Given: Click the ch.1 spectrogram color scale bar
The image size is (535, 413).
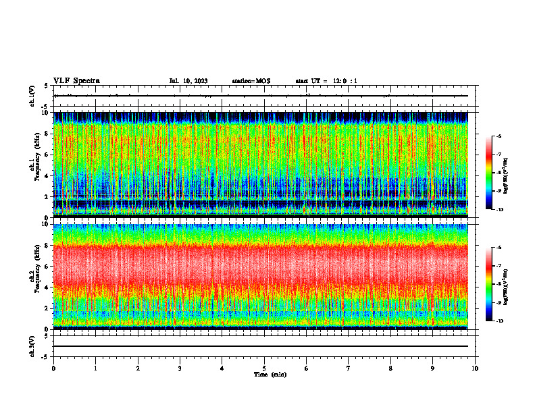Looking at the screenshot, I should pos(489,173).
